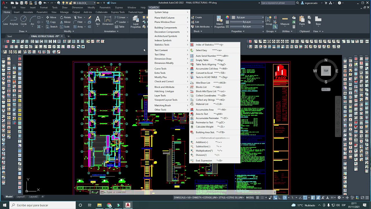371x209 pixels.
Task: Click the Rotate tool
Action: (65, 17)
